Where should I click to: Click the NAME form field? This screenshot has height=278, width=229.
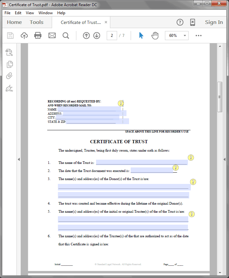tap(89, 109)
